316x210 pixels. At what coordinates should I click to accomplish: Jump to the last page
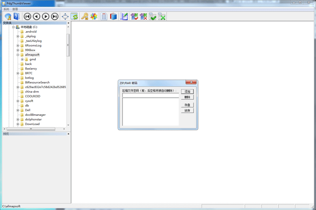coord(55,17)
